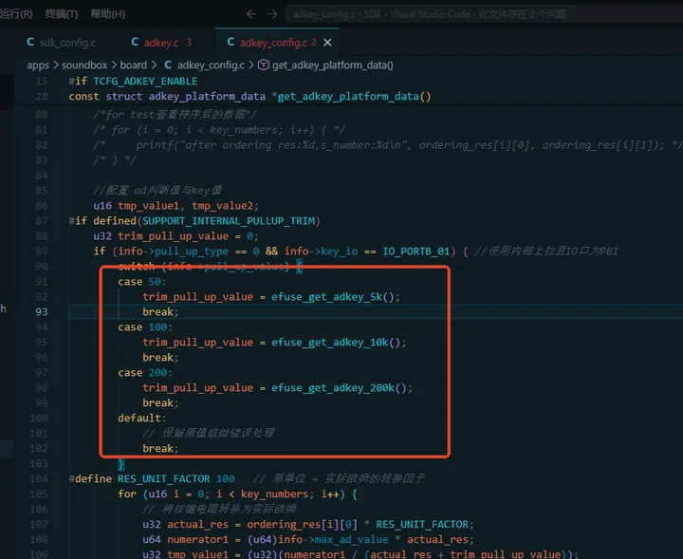683x559 pixels.
Task: Click 'key_numbers' in the for loop
Action: (275, 494)
